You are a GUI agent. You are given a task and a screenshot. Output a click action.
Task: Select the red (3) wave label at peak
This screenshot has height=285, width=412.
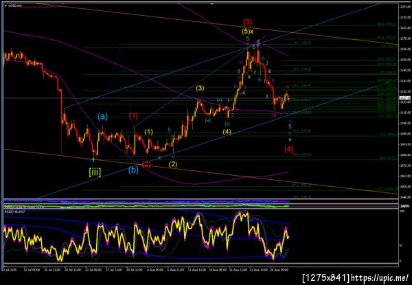click(247, 22)
